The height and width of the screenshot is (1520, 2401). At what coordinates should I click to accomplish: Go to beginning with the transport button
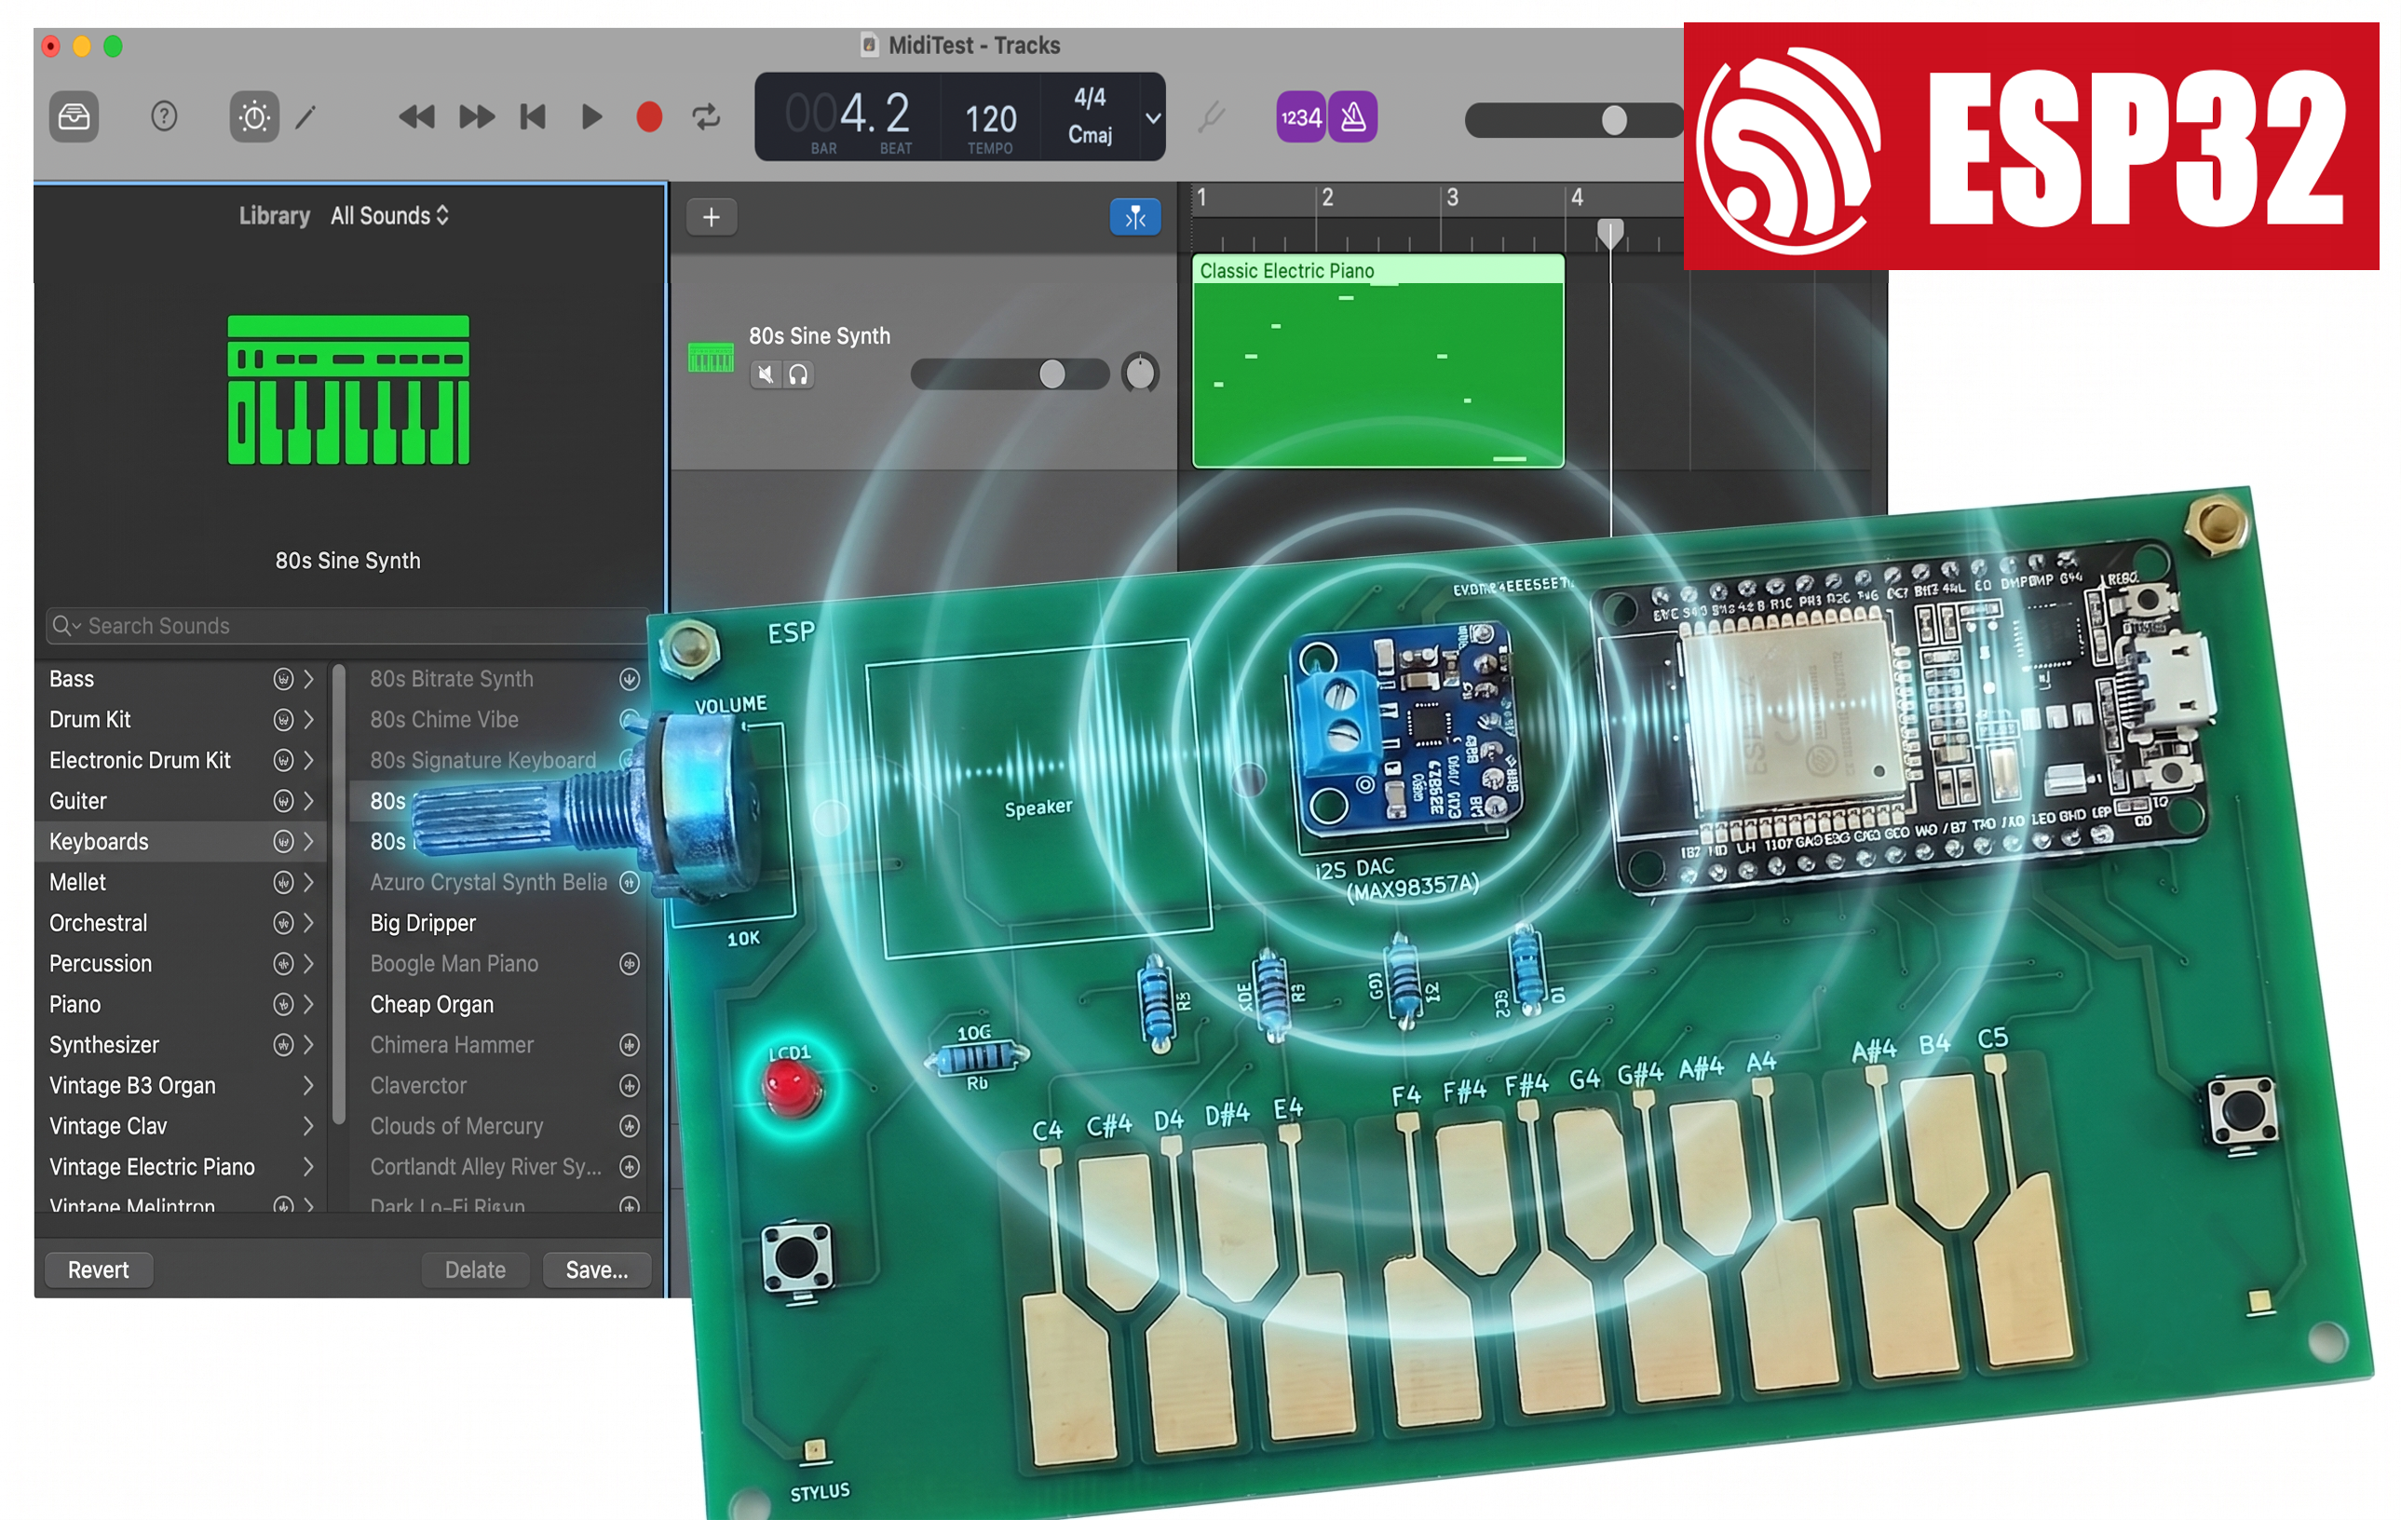(534, 117)
